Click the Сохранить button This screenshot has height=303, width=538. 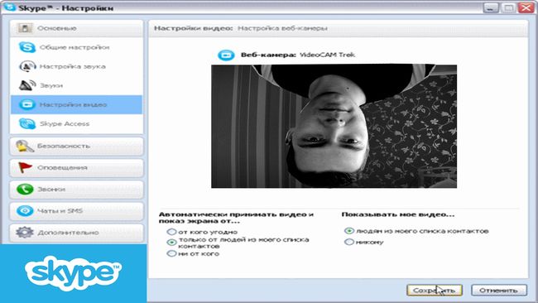435,291
